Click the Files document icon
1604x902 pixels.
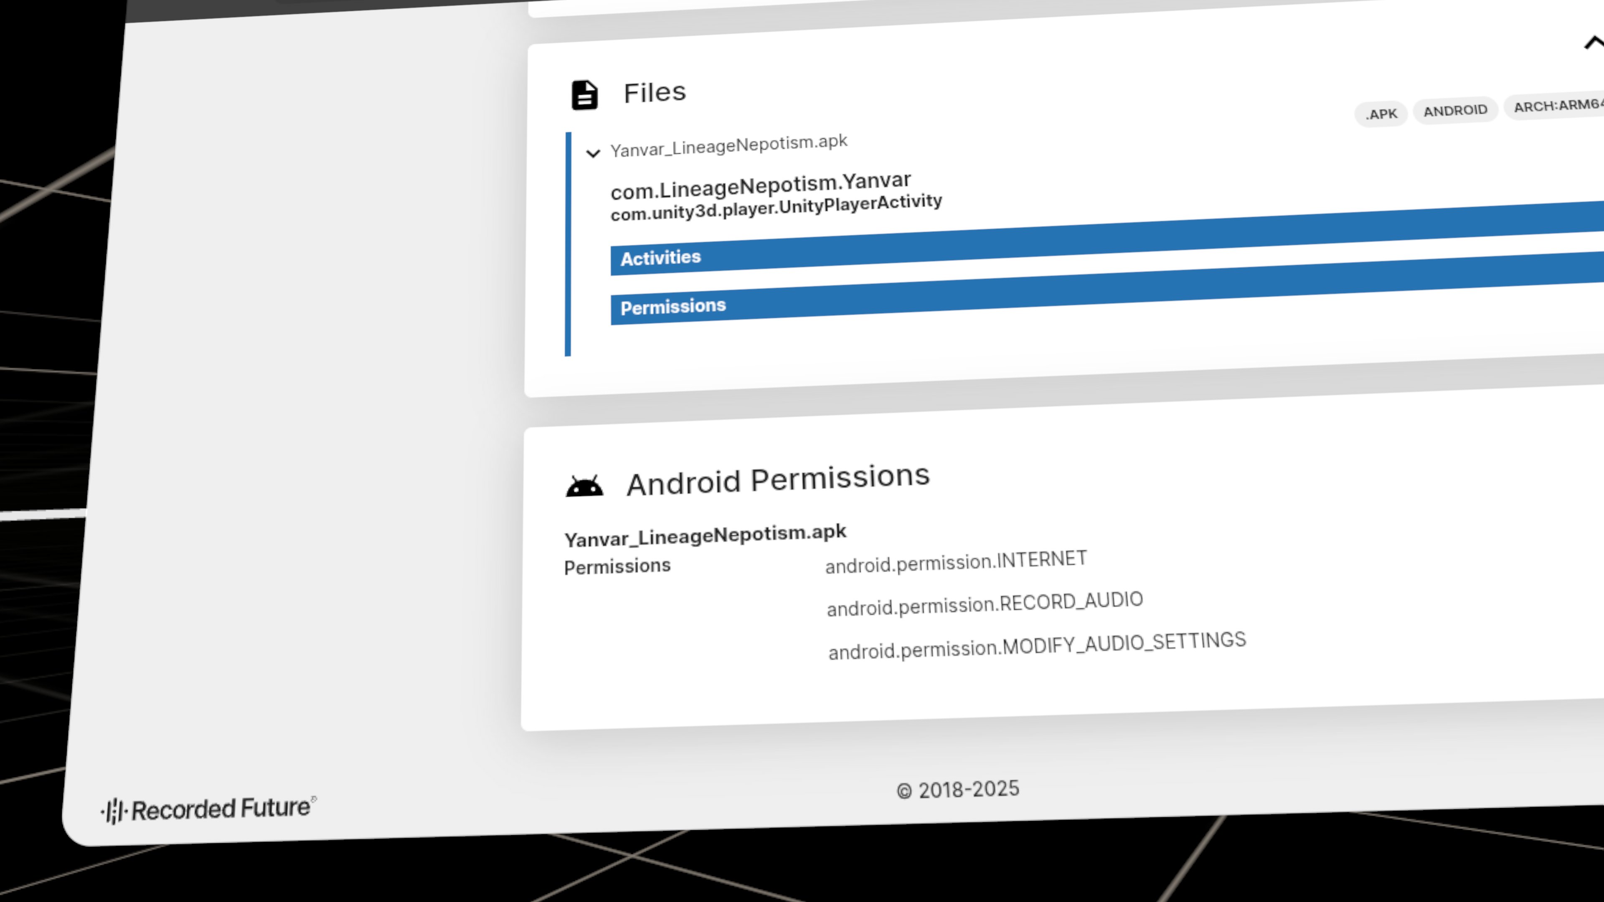click(x=584, y=95)
